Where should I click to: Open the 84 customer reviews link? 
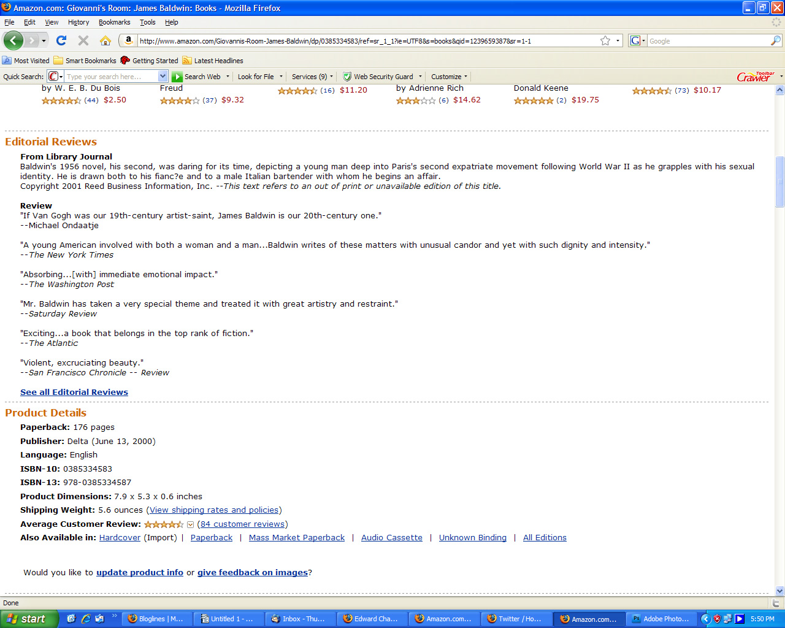tap(242, 524)
